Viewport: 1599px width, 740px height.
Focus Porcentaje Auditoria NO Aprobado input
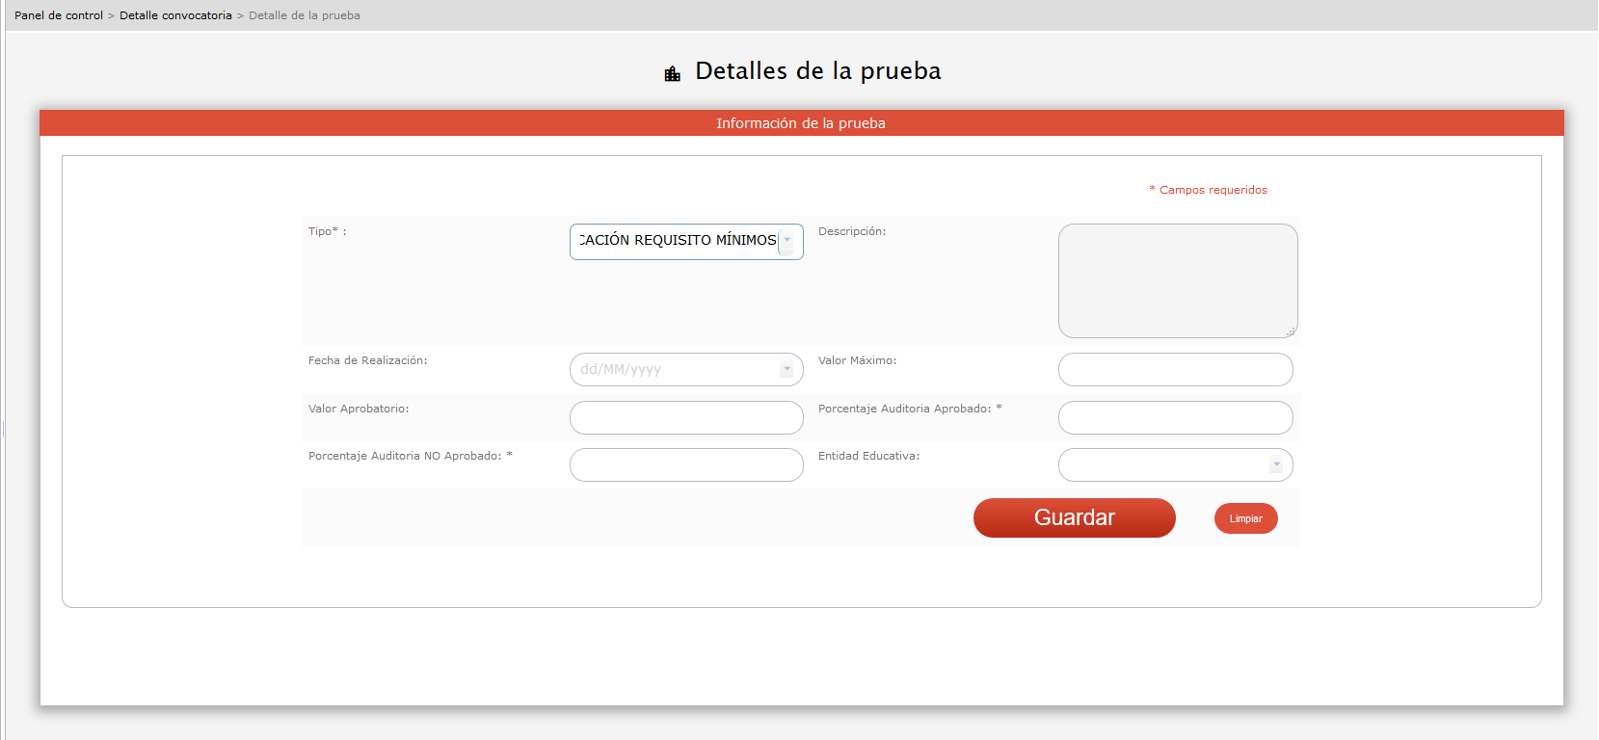coord(685,464)
